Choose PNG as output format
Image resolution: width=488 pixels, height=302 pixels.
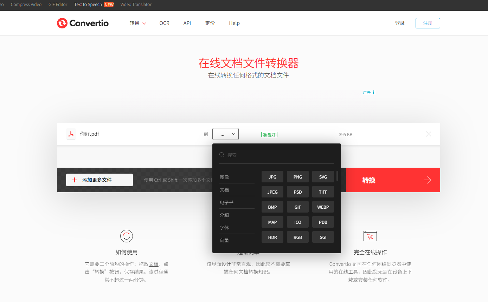297,177
